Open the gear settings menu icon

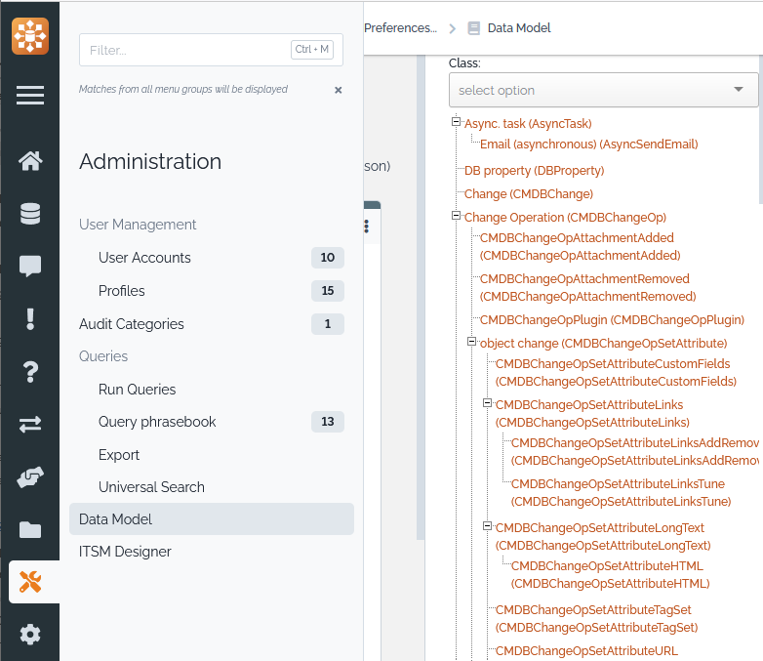29,635
